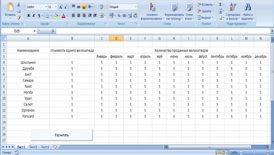Switch to the Лист3 sheet tab
The width and height of the screenshot is (274, 155).
click(45, 147)
